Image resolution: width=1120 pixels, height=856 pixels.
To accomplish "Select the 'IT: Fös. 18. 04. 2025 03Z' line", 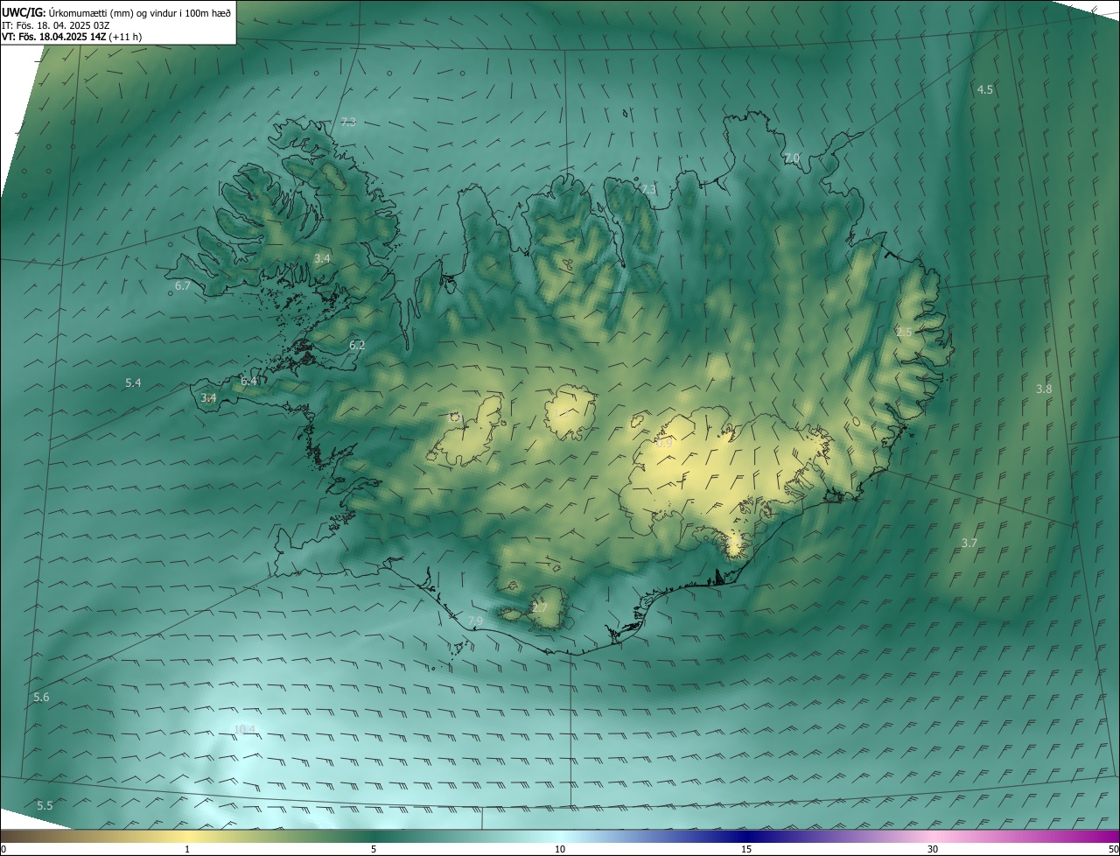I will click(x=55, y=25).
